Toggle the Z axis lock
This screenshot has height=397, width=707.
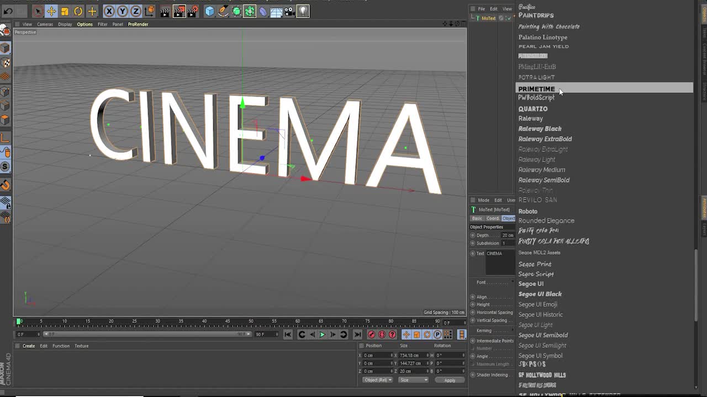[136, 11]
